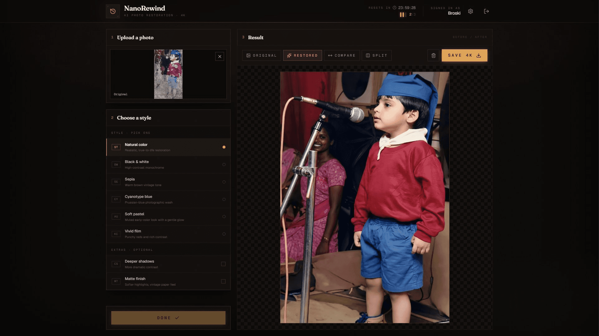Viewport: 599px width, 336px height.
Task: Sign out using the logout icon
Action: click(486, 11)
